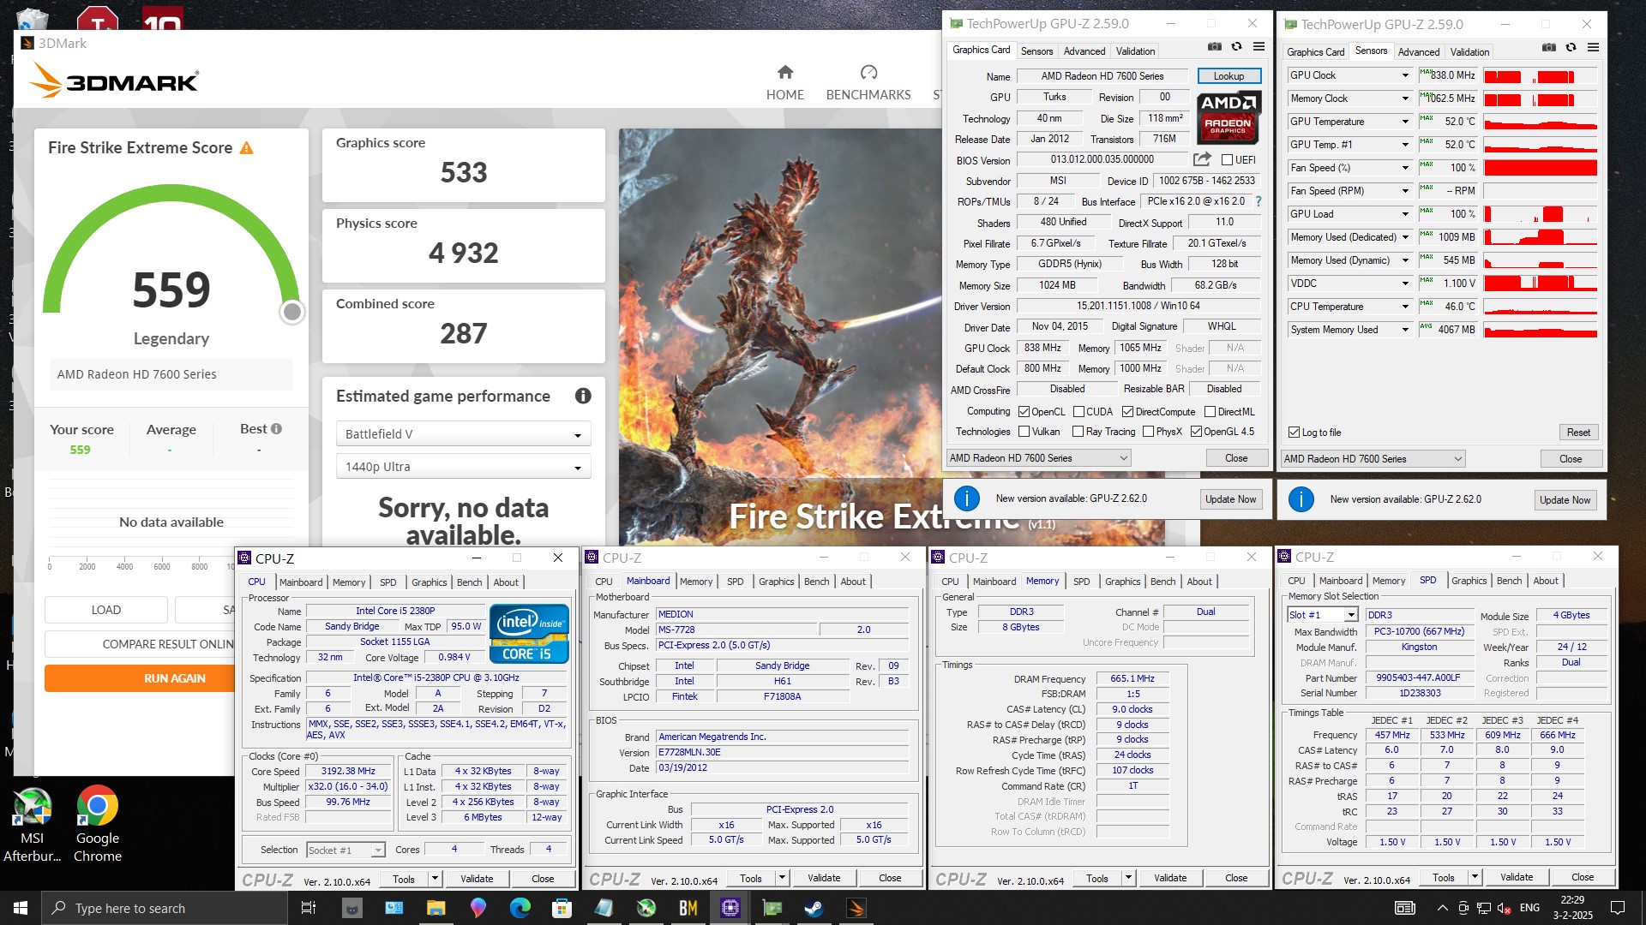Click the info icon for Estimated game performance
This screenshot has height=925, width=1646.
583,396
